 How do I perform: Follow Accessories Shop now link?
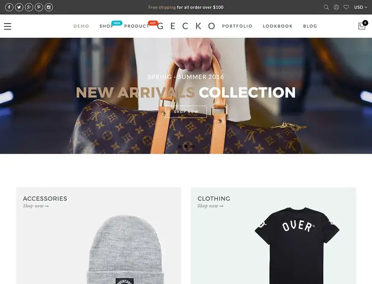click(36, 206)
